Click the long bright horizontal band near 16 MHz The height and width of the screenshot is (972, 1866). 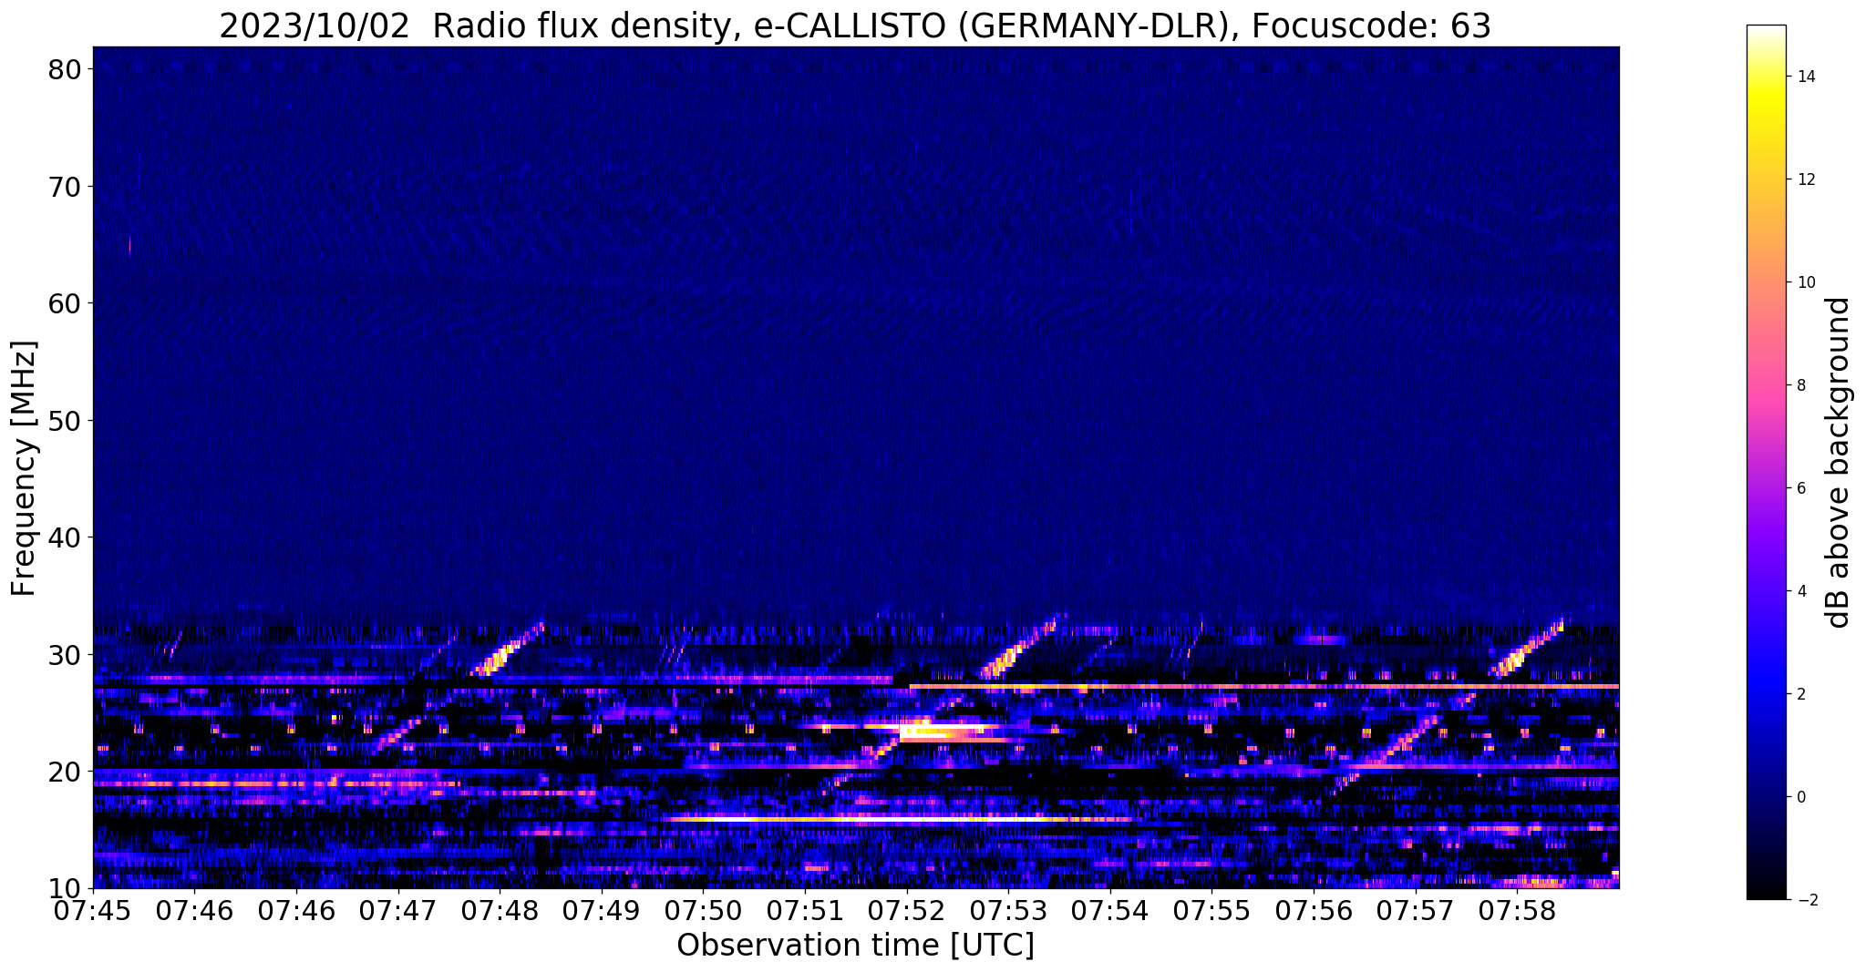coord(898,819)
